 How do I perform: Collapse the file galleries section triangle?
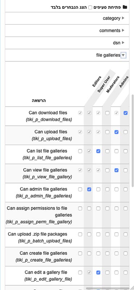[x=123, y=55]
